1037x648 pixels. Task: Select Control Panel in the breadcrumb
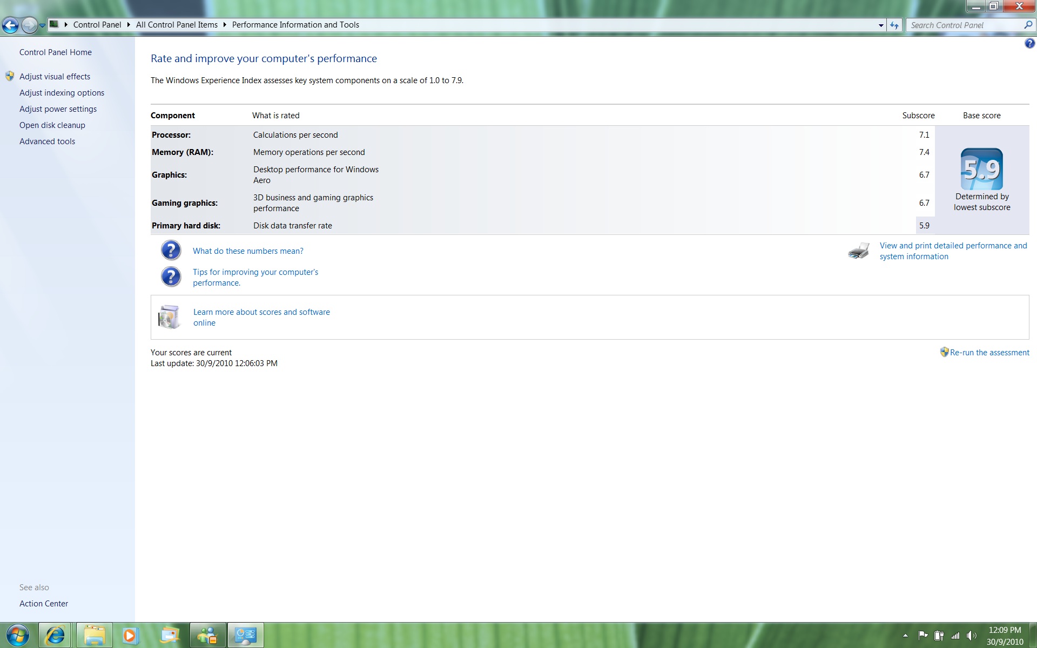97,25
